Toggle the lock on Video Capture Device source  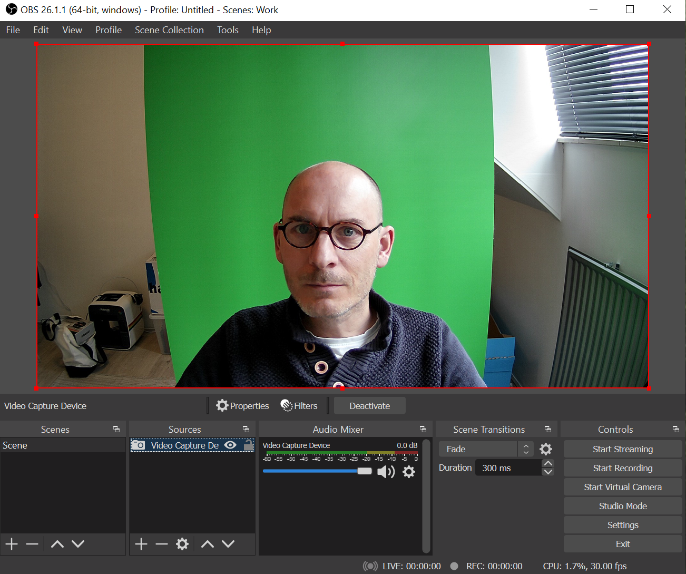[248, 445]
